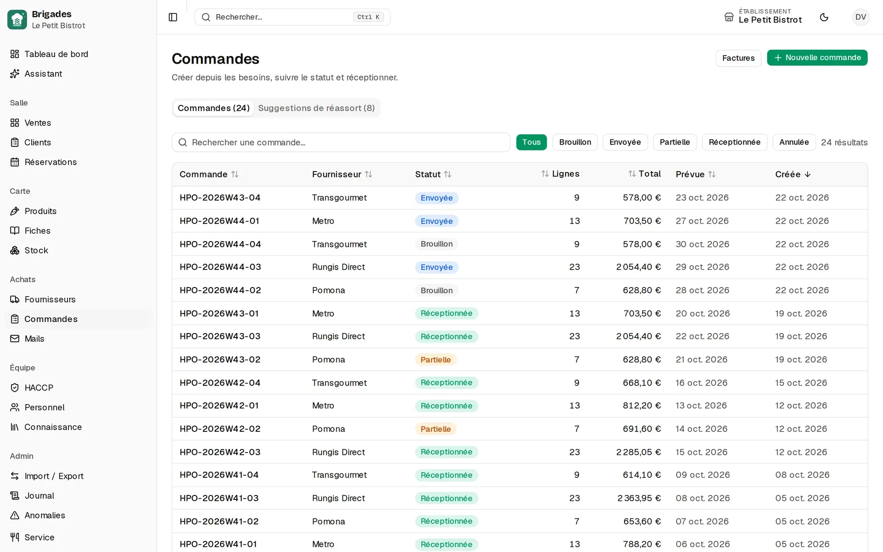Open the Factures button
Screen dimensions: 883x552
coord(738,58)
